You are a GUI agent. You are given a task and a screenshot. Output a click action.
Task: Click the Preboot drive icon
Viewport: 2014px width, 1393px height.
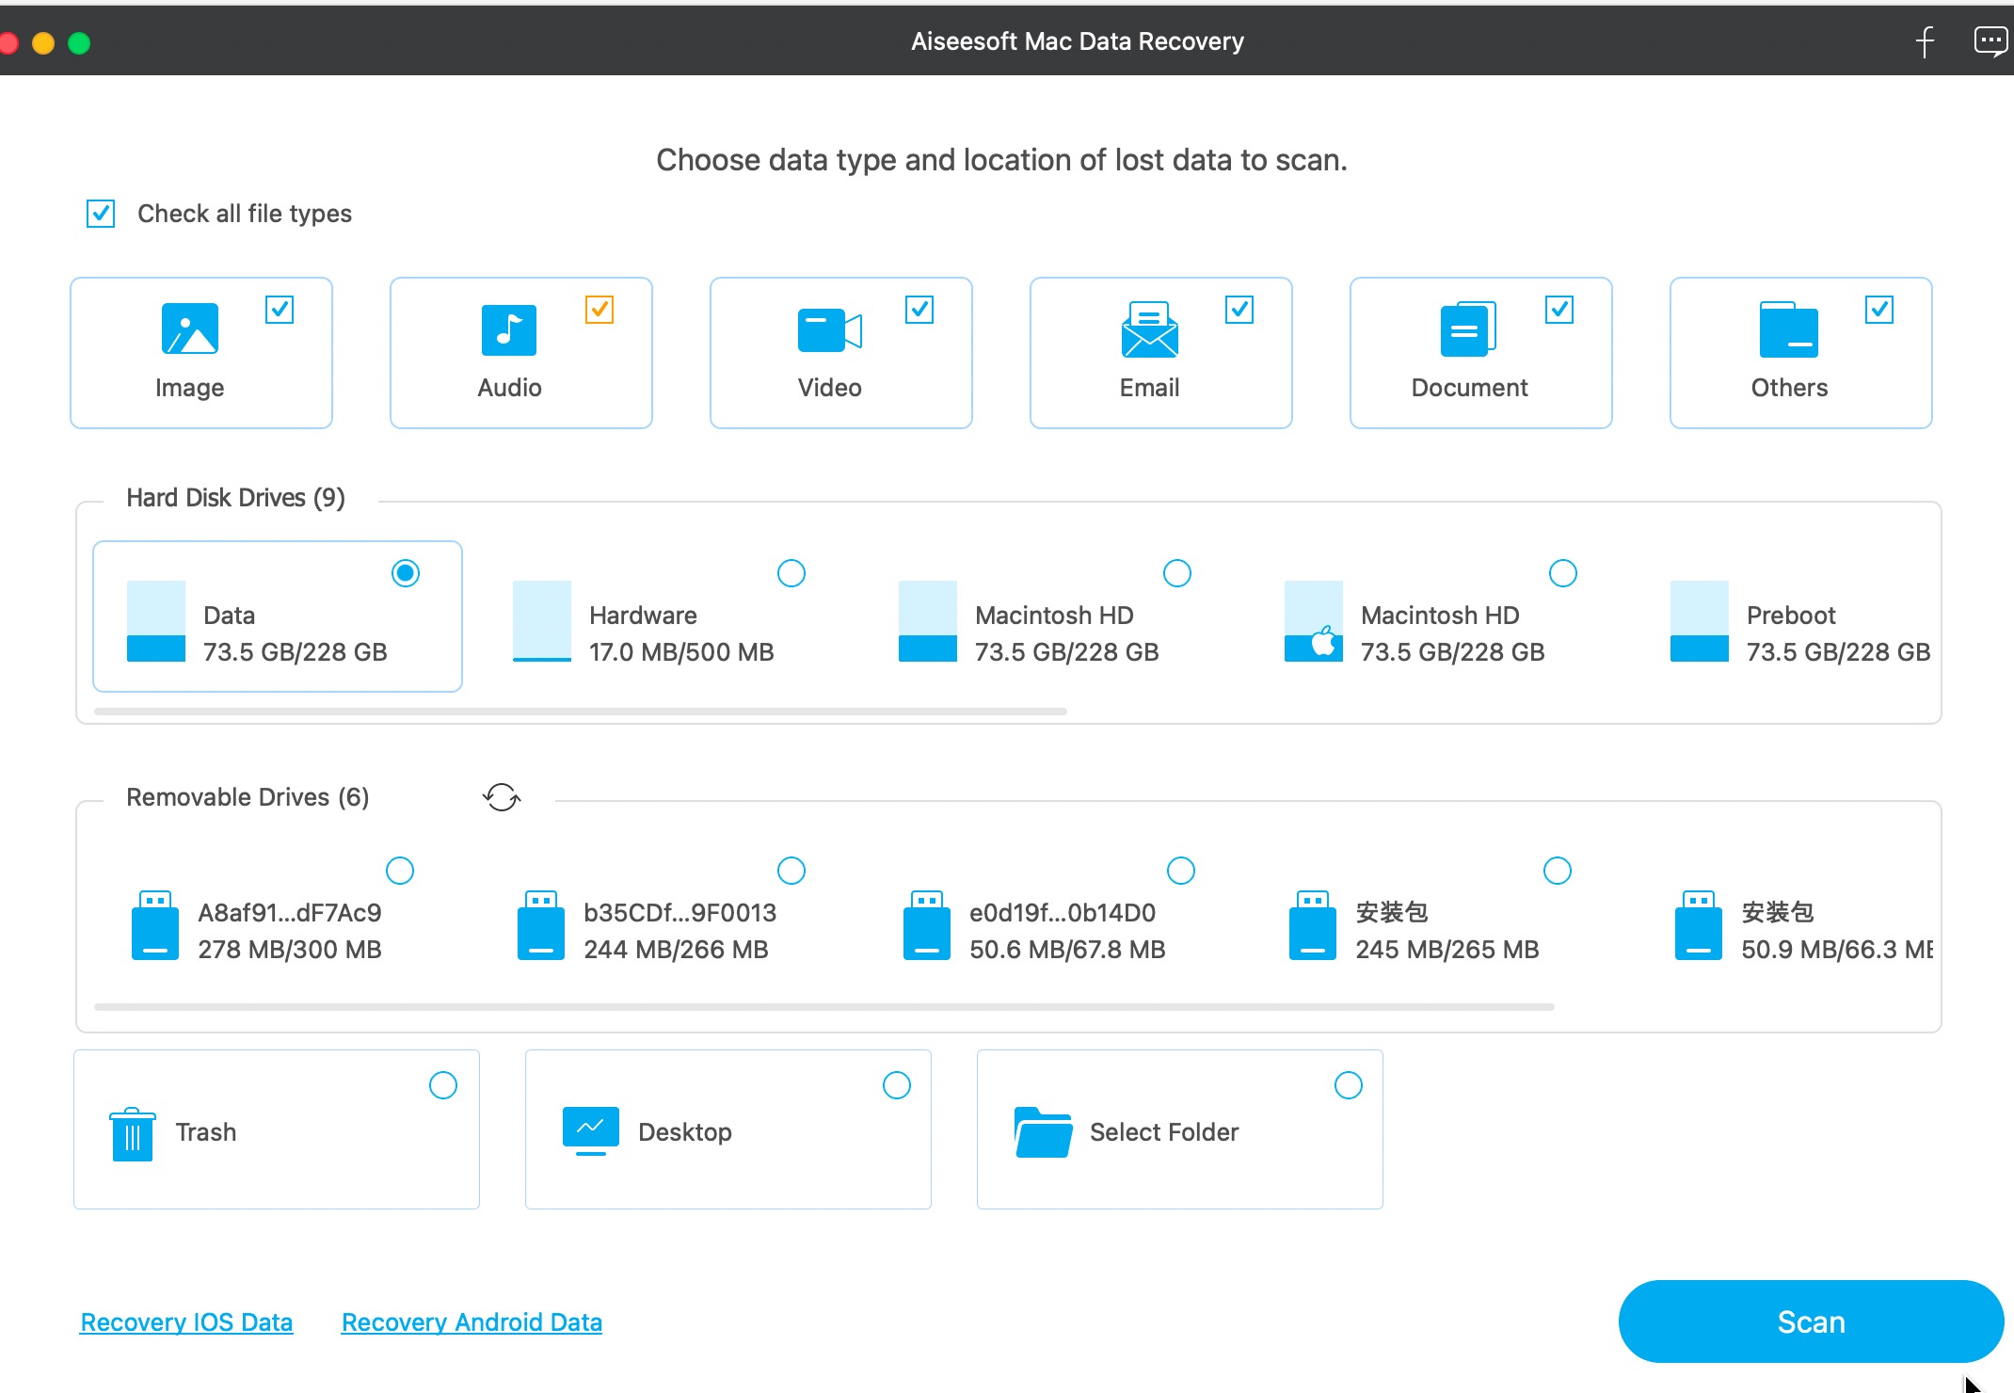pyautogui.click(x=1700, y=621)
